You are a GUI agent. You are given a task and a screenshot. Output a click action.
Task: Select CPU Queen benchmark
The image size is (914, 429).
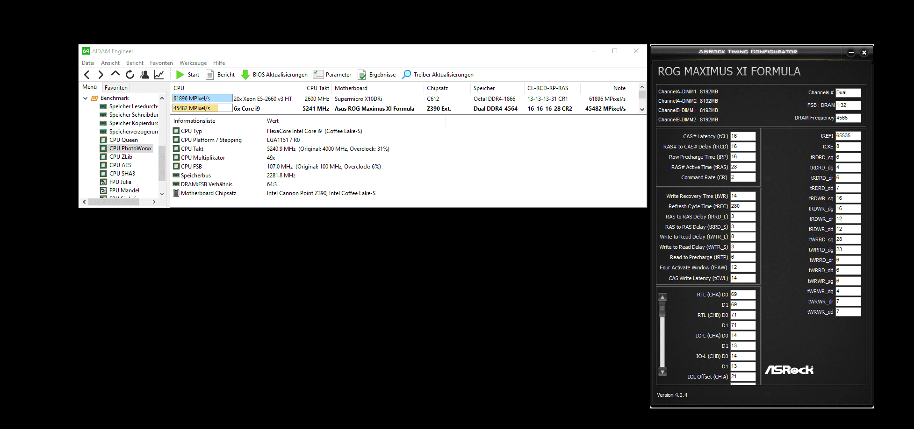119,140
